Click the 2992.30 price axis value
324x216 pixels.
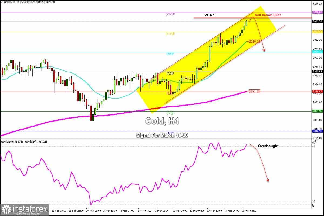(318, 40)
